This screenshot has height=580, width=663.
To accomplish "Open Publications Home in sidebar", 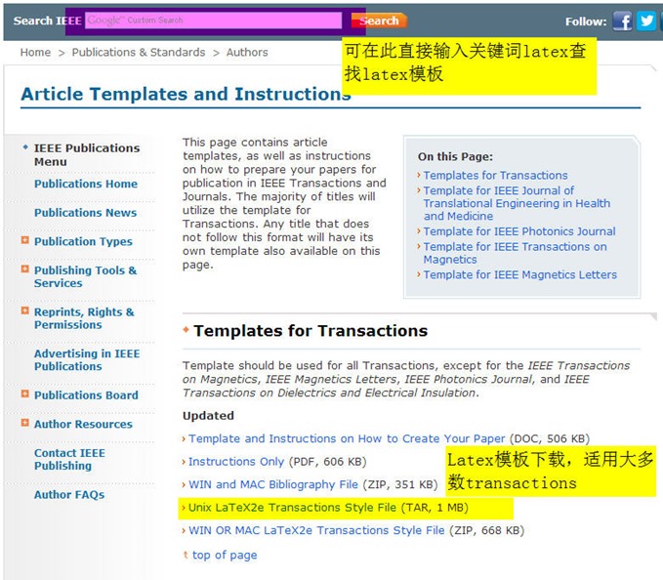I will coord(86,184).
